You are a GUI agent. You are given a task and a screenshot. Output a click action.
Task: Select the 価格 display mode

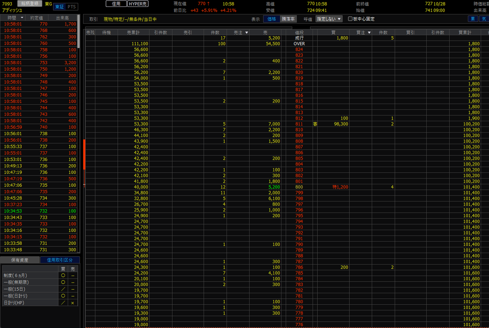272,19
